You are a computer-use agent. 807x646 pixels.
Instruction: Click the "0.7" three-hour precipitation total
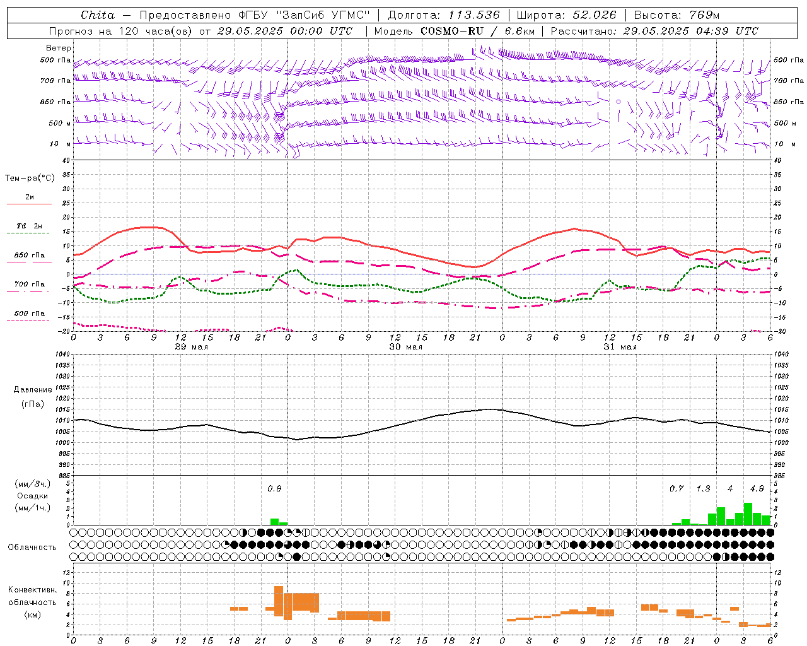tap(676, 488)
